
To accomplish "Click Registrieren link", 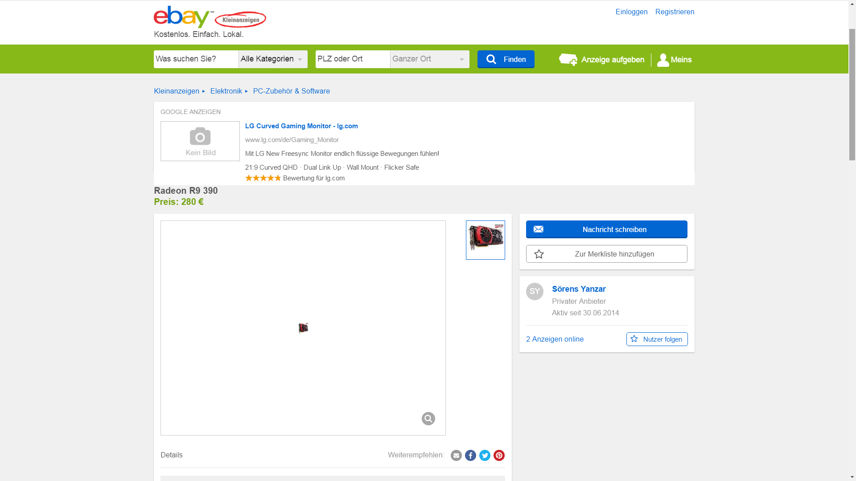I will [x=675, y=12].
